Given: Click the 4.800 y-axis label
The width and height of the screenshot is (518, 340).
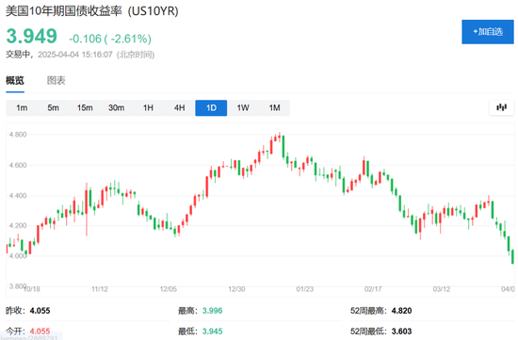Looking at the screenshot, I should point(18,135).
